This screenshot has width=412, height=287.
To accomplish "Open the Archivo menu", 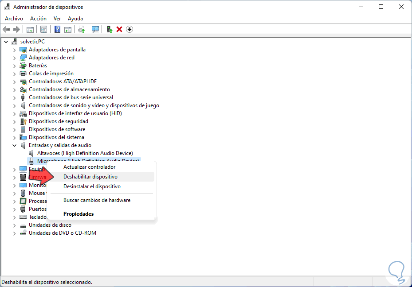I will point(14,18).
